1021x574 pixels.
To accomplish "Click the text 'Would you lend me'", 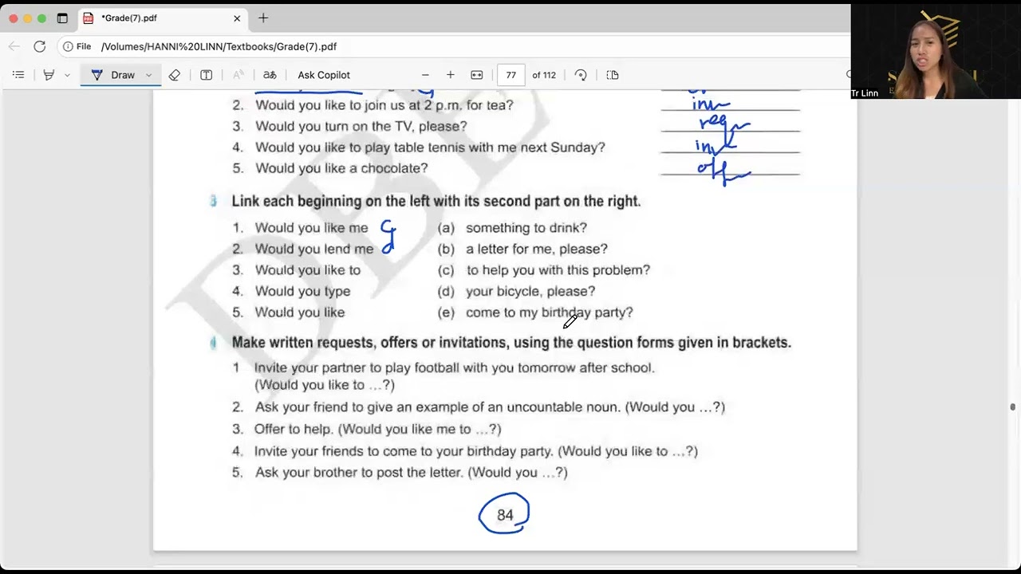I will [x=314, y=249].
